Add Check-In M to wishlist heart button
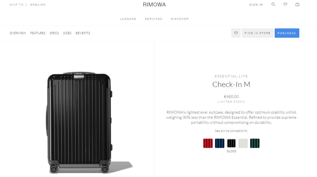 pyautogui.click(x=236, y=33)
